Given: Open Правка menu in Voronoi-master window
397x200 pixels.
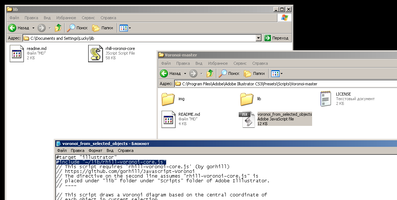Looking at the screenshot, I should (183, 63).
